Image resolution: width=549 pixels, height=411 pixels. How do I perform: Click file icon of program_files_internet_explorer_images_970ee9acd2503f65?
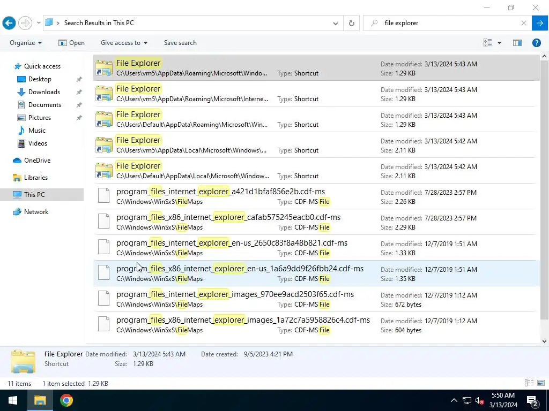pos(103,298)
